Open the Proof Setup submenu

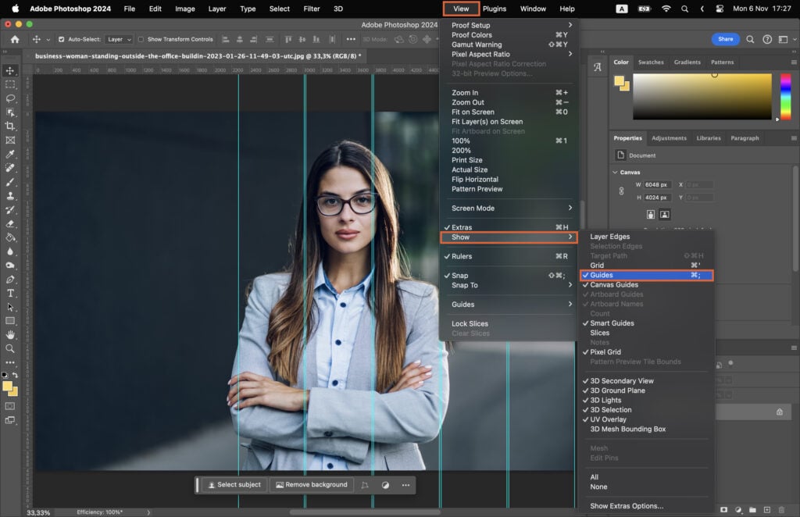pos(473,24)
